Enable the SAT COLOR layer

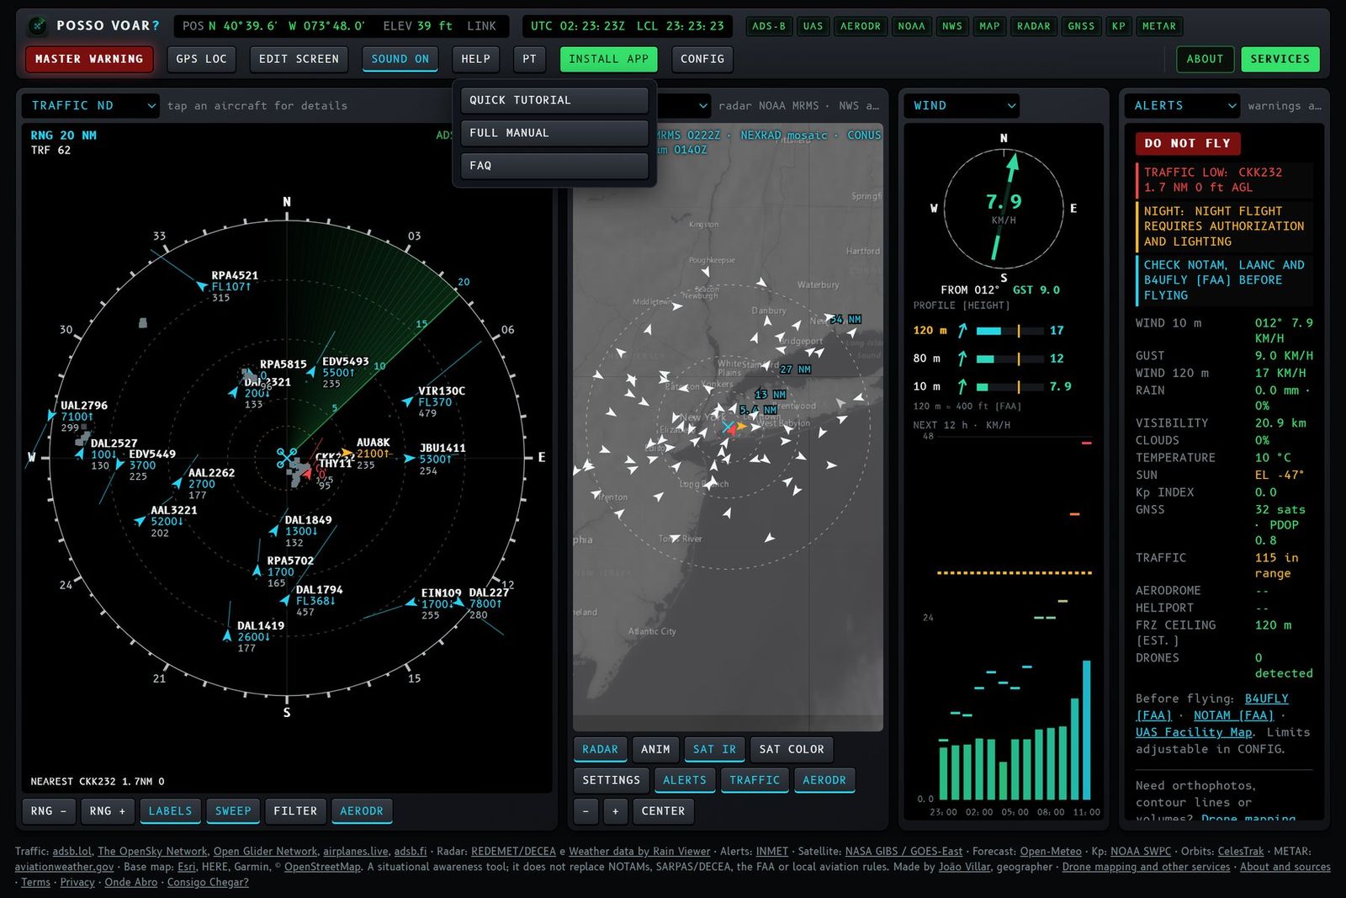click(792, 749)
